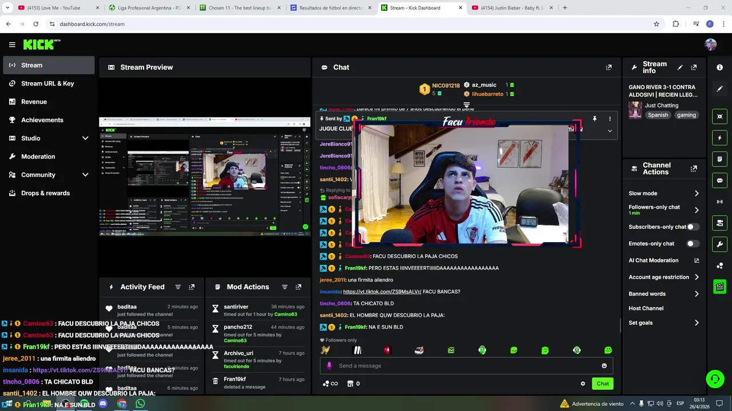Pop out the Stream info panel

(x=694, y=67)
